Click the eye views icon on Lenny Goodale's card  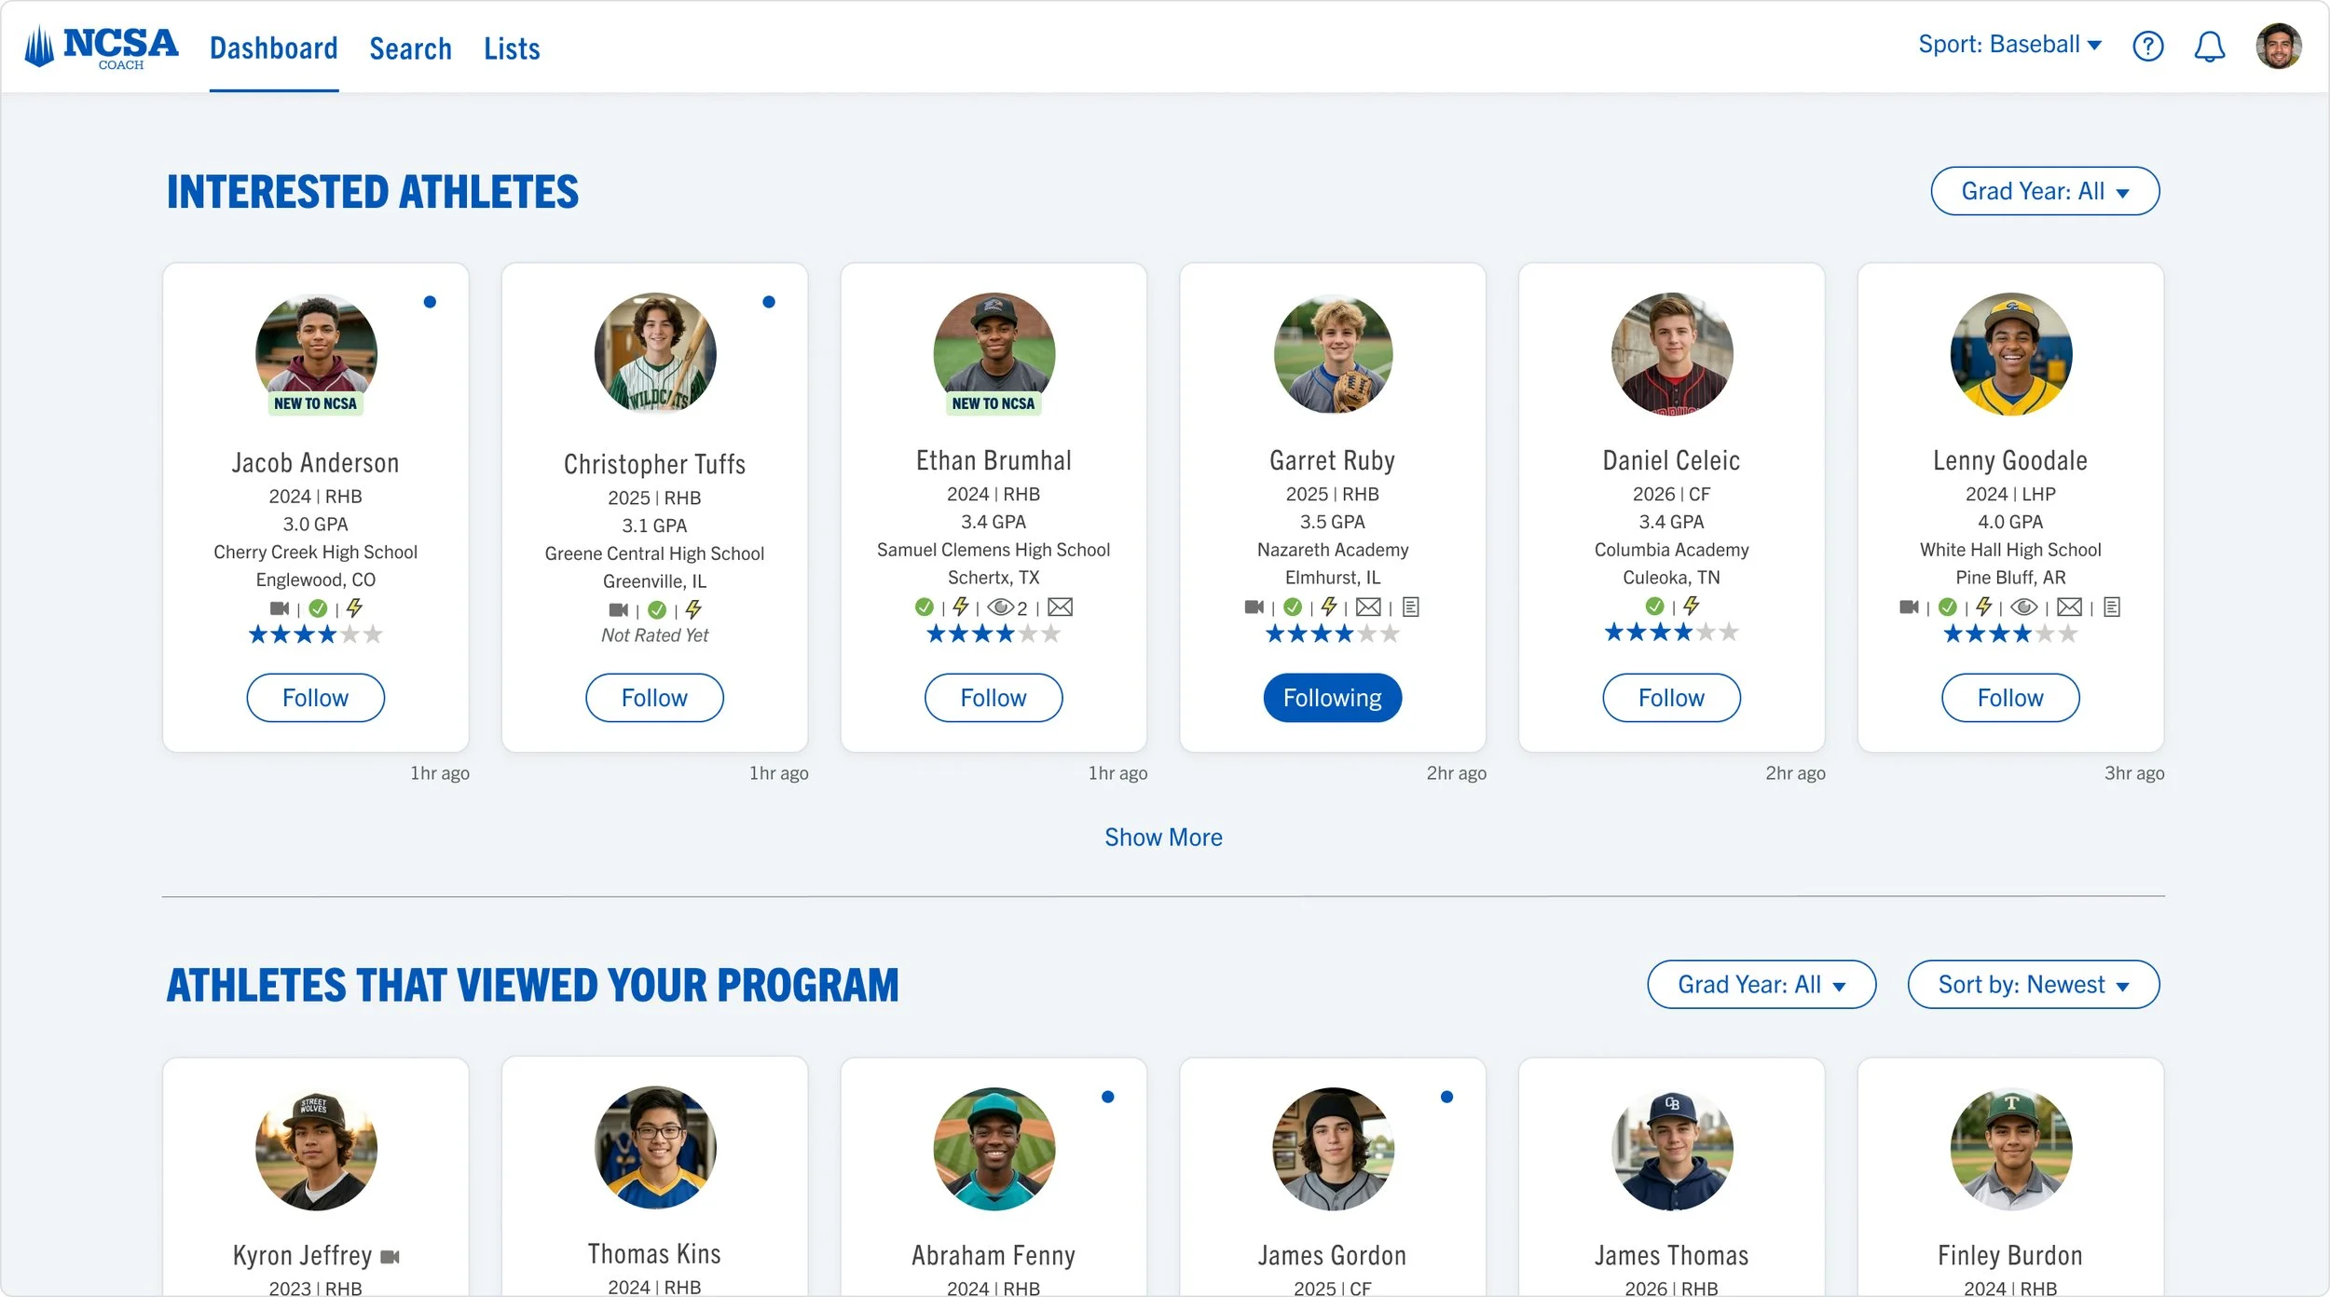(x=2023, y=608)
